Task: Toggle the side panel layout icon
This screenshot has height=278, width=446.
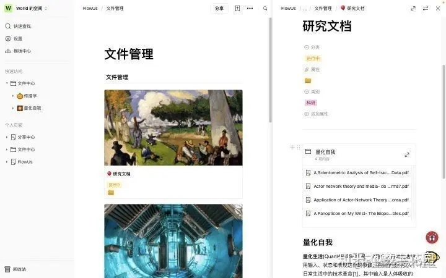Action: coord(237,8)
